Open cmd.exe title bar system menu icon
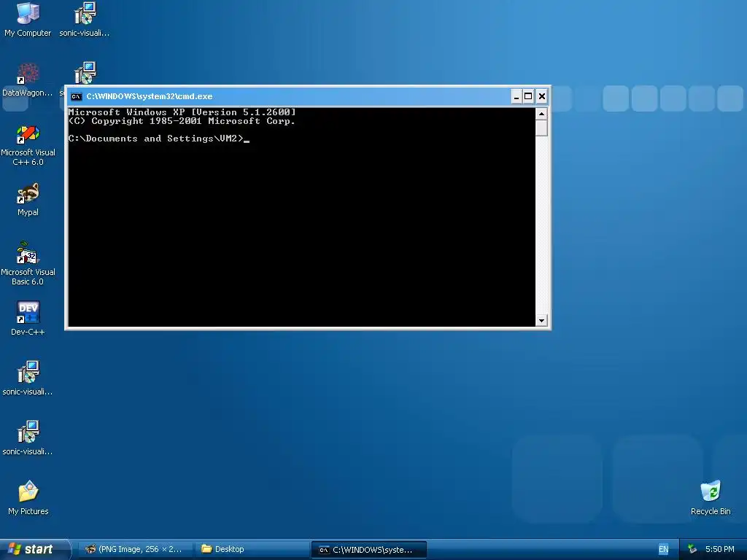747x560 pixels. pos(76,97)
